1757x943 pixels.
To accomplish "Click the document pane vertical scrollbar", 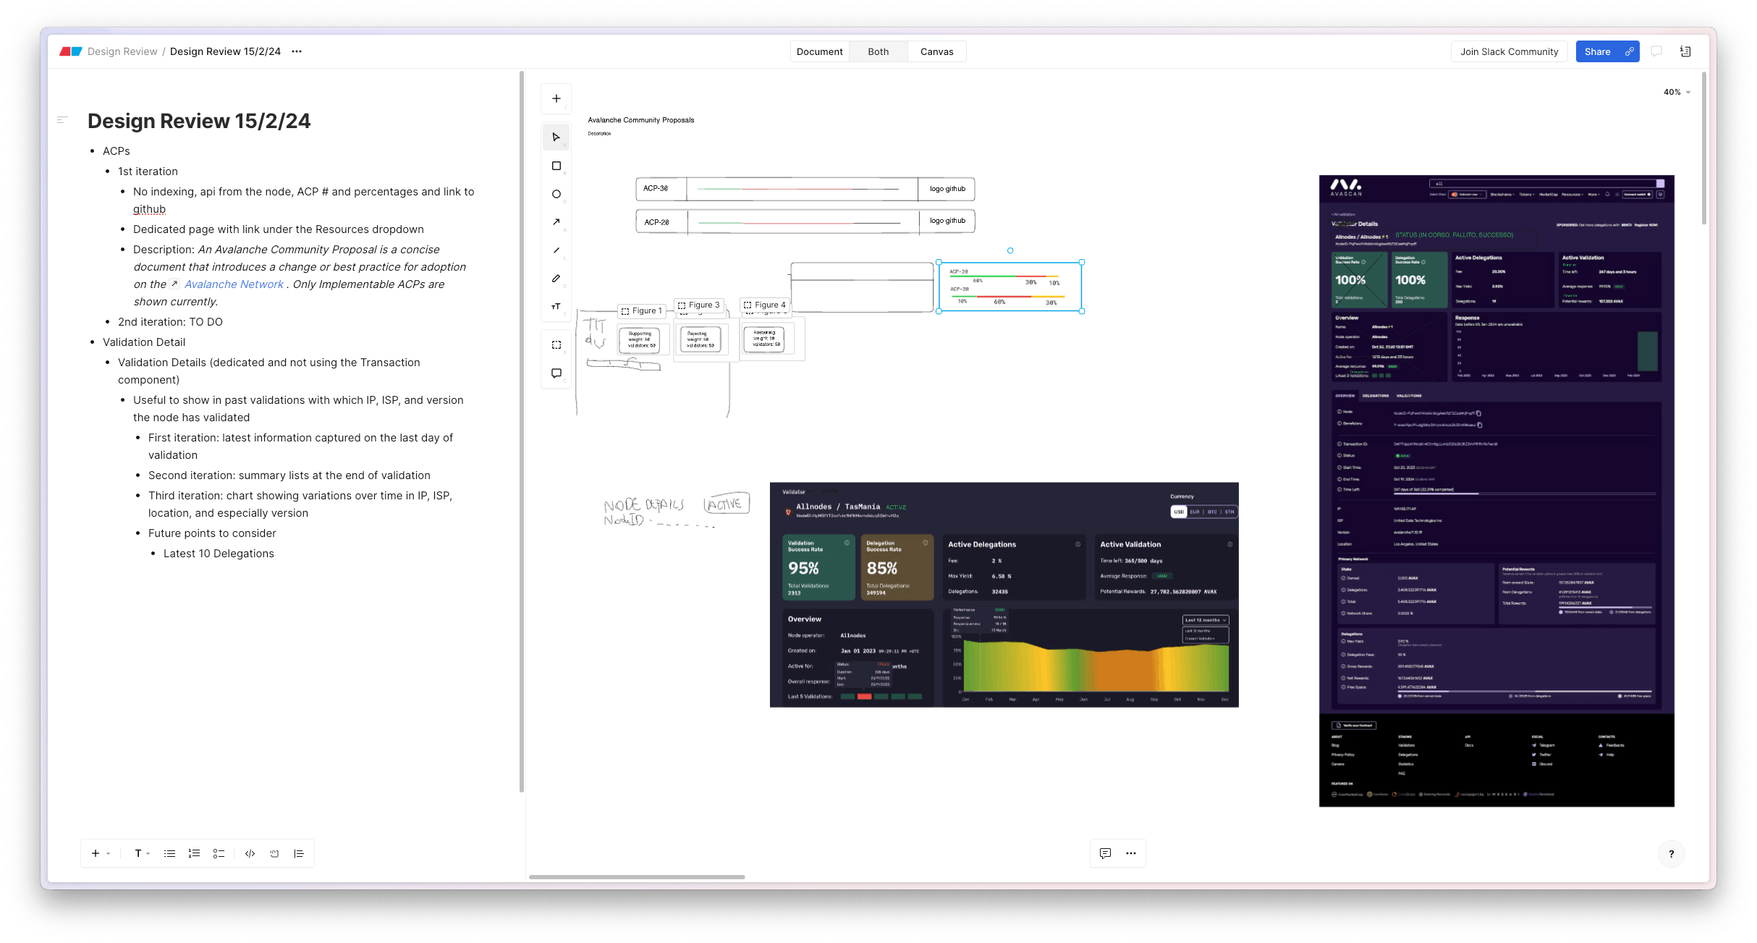I will [522, 431].
